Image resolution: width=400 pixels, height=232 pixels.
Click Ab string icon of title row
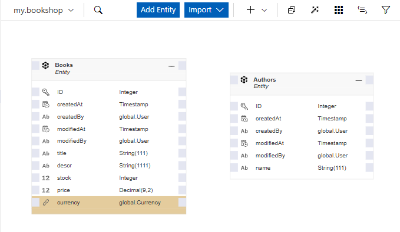(x=46, y=153)
